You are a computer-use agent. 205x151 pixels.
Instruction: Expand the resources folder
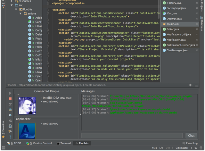point(12,1)
